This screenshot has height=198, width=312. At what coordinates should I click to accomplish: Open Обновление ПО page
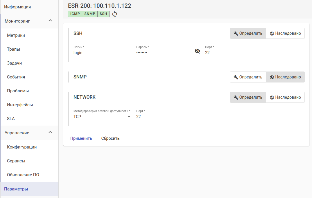click(x=30, y=175)
